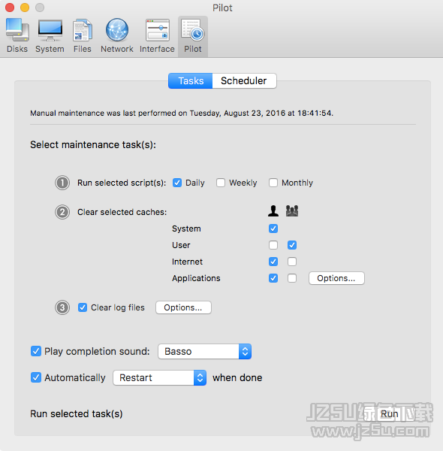The height and width of the screenshot is (451, 443).
Task: Open the System toolbar section
Action: click(x=50, y=36)
